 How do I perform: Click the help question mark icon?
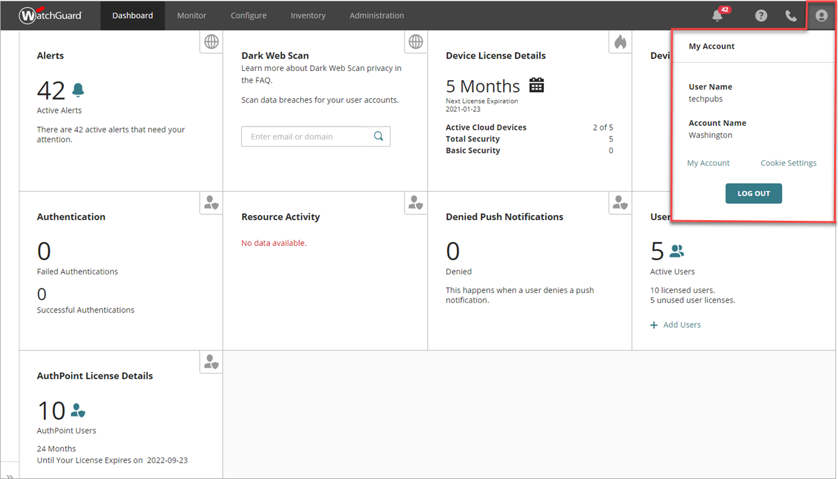pyautogui.click(x=761, y=15)
